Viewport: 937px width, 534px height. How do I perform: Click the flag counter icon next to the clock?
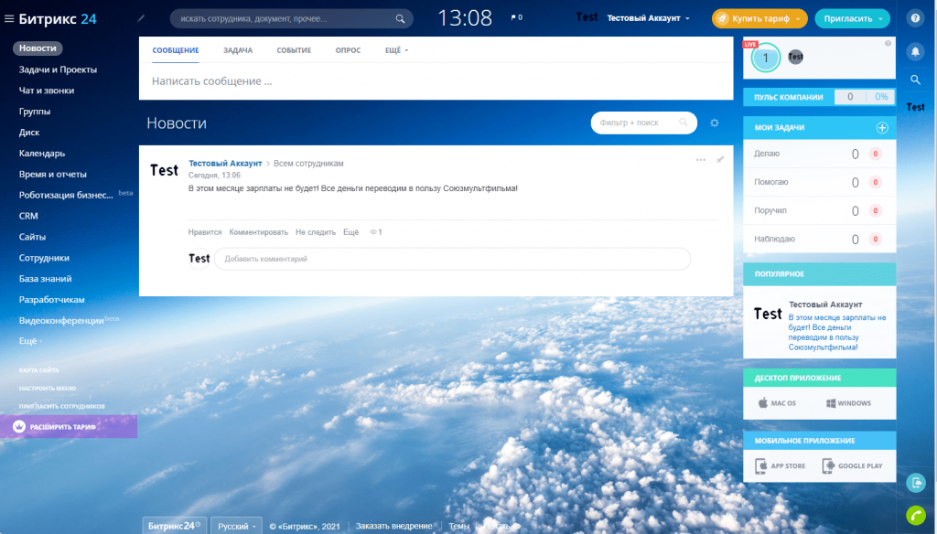pos(517,18)
